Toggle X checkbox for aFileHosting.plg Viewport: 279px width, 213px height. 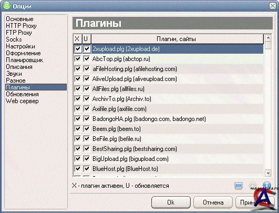tap(78, 69)
